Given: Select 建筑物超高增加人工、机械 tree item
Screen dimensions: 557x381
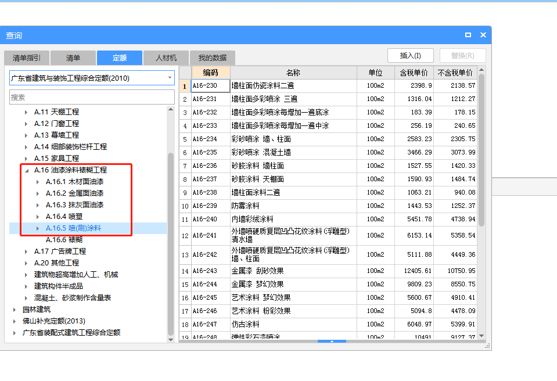Looking at the screenshot, I should [76, 275].
